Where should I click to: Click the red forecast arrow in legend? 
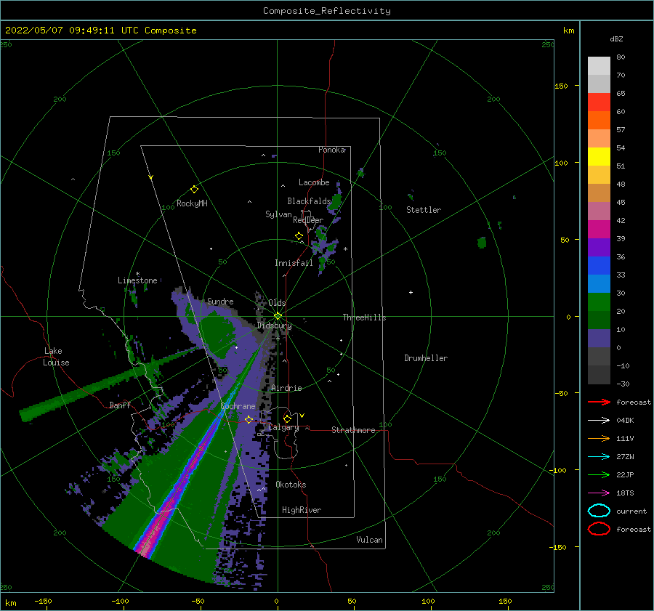599,402
